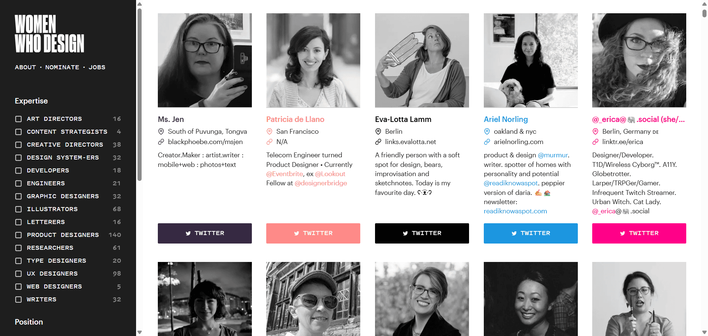Enable the UX DESIGNERS filter

tap(18, 273)
